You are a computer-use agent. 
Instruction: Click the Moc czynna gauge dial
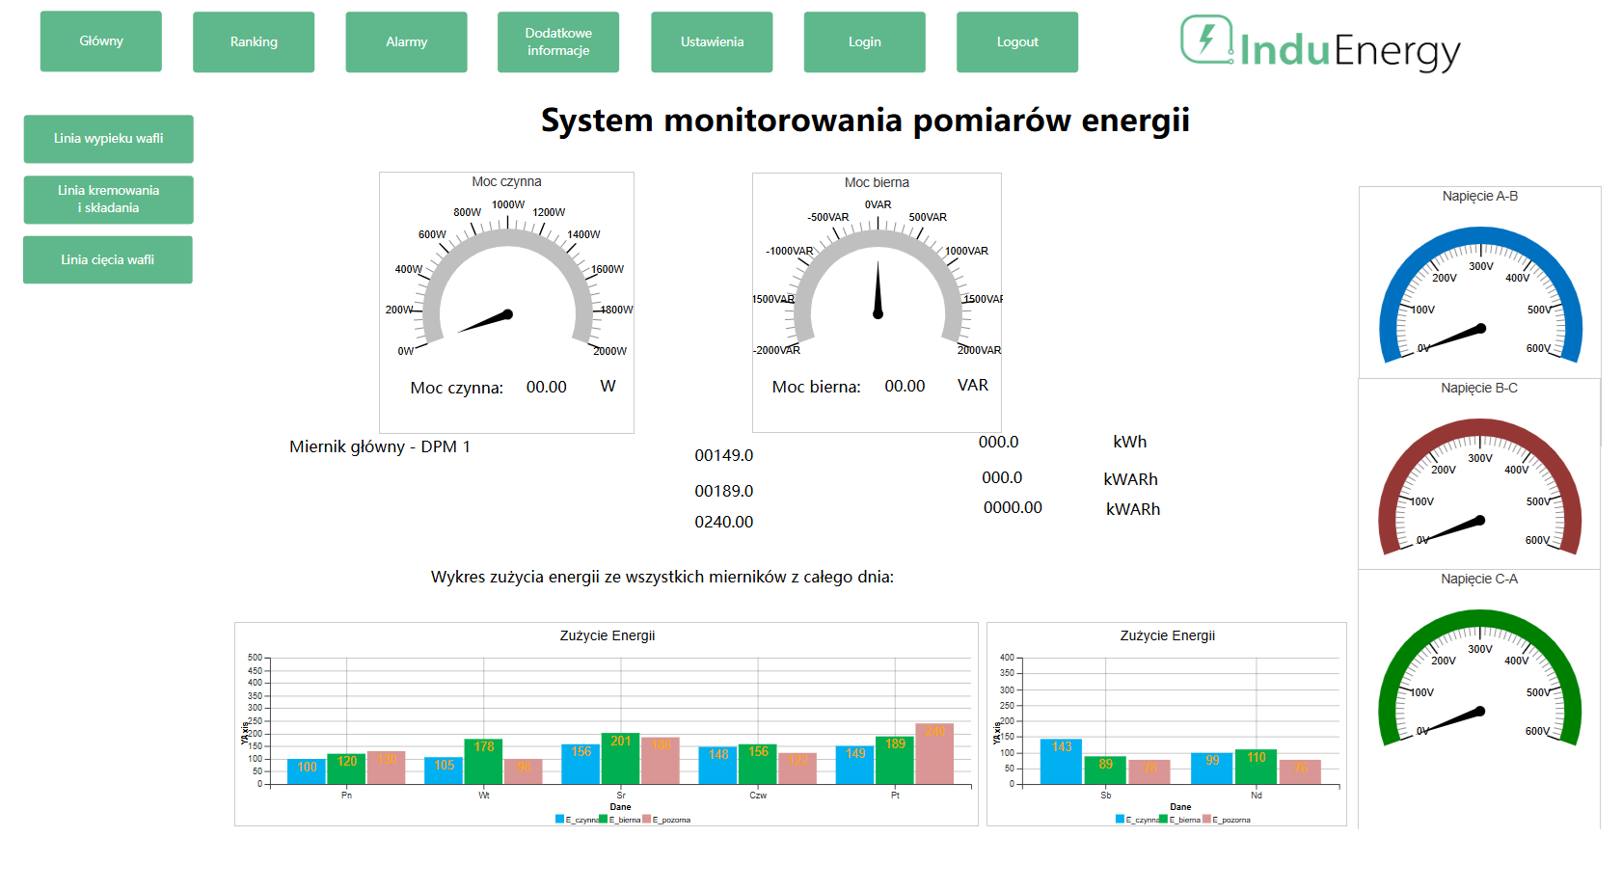507,289
